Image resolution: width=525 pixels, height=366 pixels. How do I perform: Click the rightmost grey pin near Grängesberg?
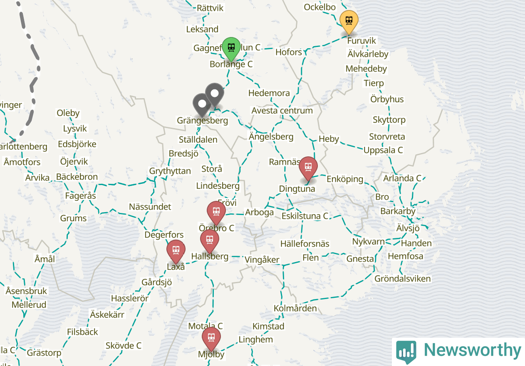point(215,95)
